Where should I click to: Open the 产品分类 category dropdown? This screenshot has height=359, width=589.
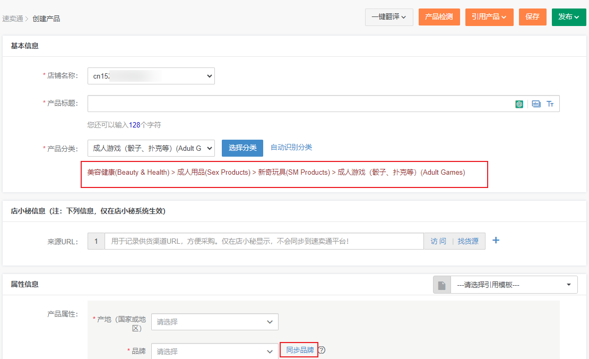(151, 148)
